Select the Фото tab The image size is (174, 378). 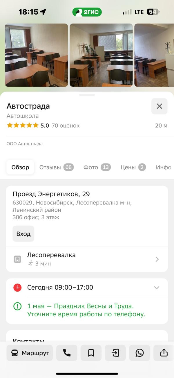click(x=97, y=167)
